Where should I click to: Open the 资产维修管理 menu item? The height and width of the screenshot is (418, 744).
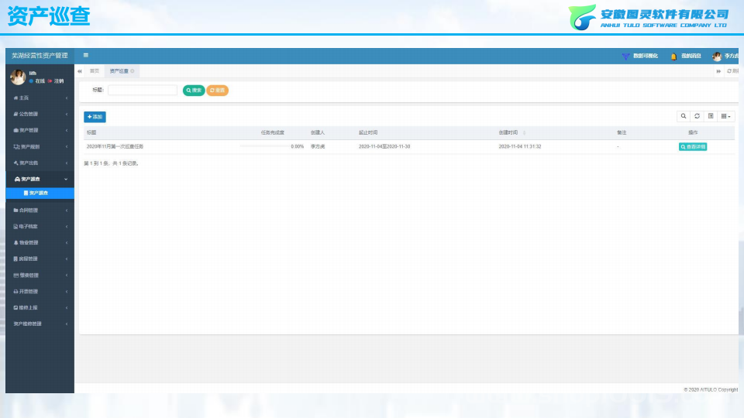pos(40,324)
